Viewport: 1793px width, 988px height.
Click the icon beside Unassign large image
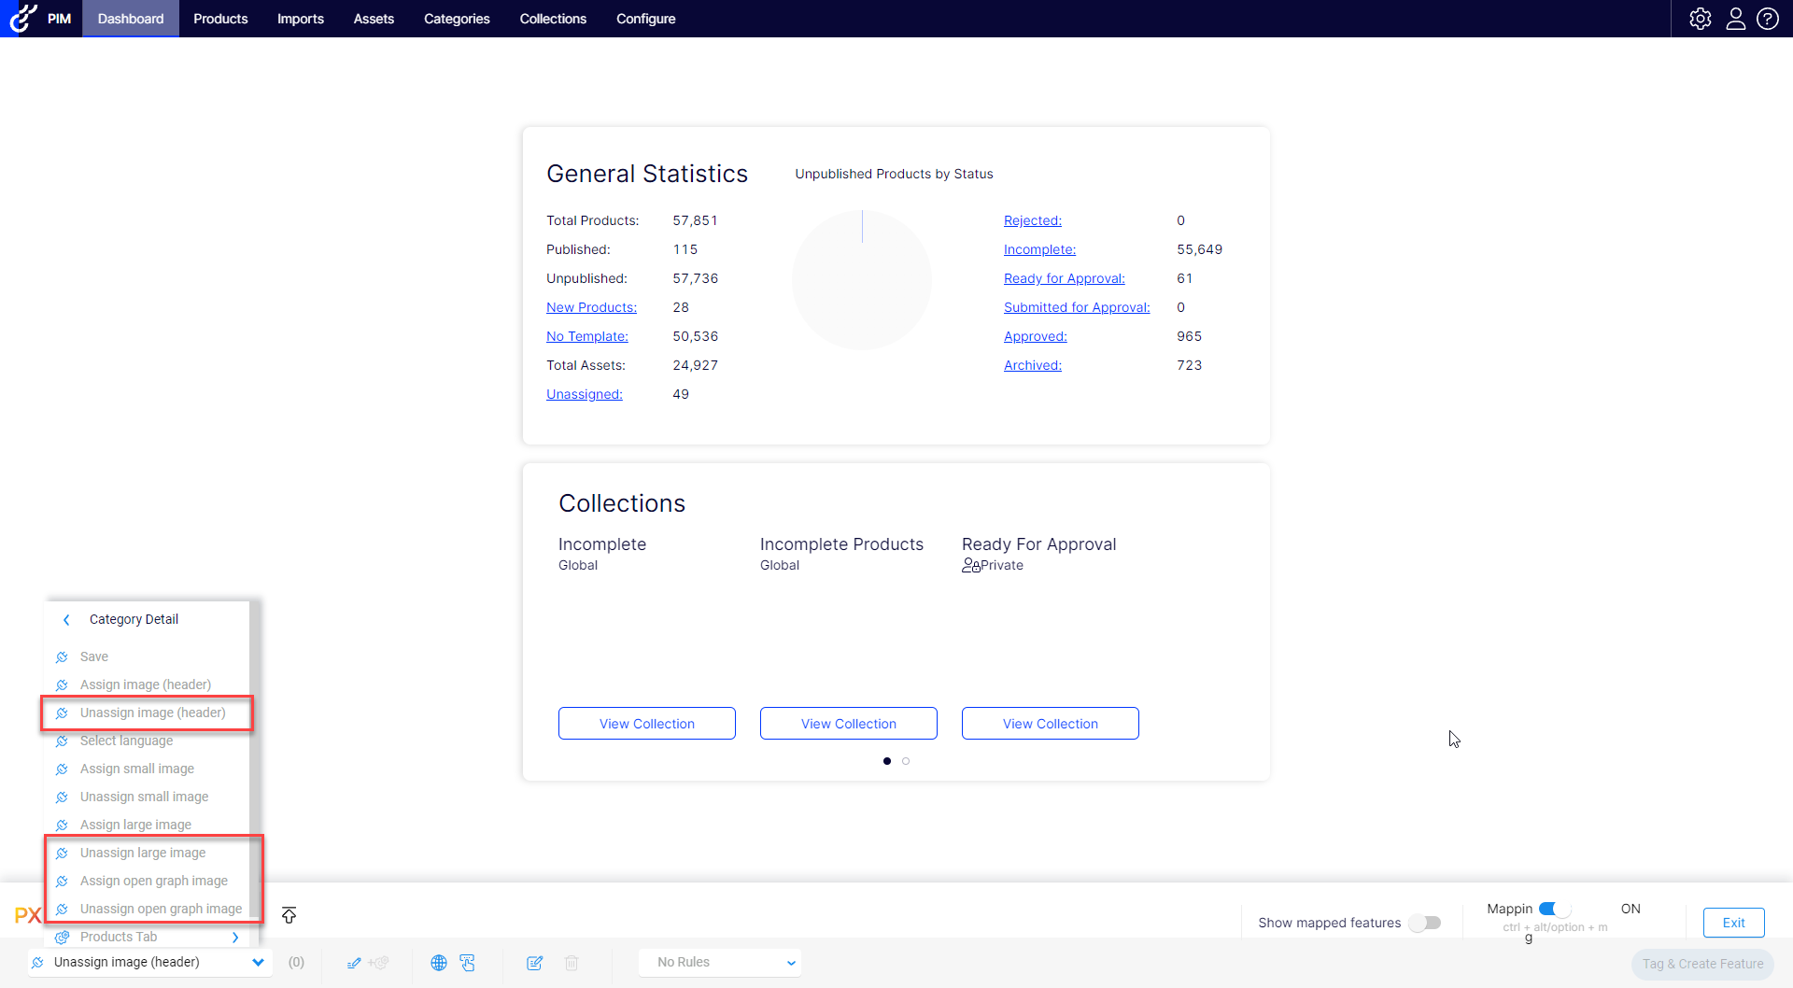coord(62,854)
